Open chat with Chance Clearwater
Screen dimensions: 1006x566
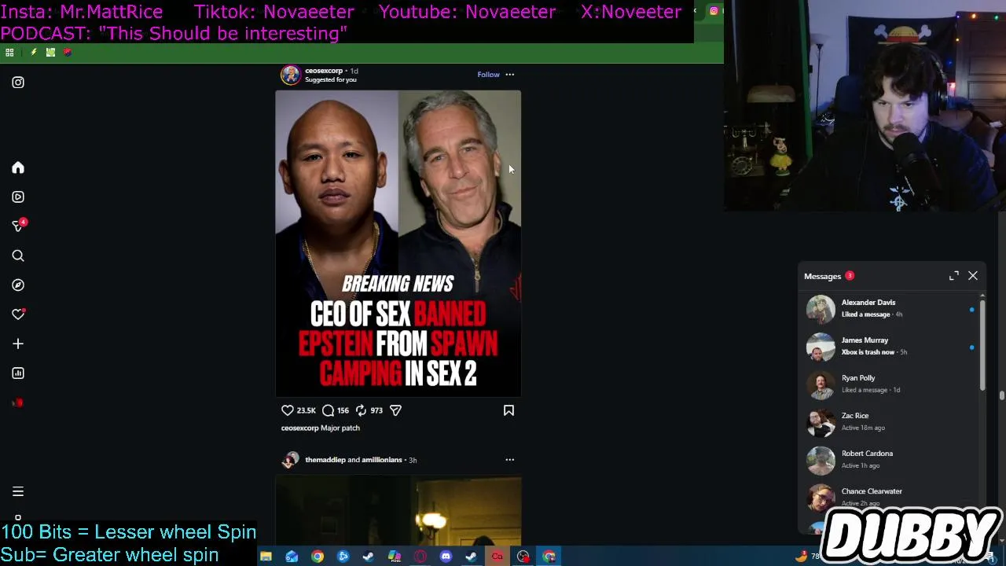890,498
